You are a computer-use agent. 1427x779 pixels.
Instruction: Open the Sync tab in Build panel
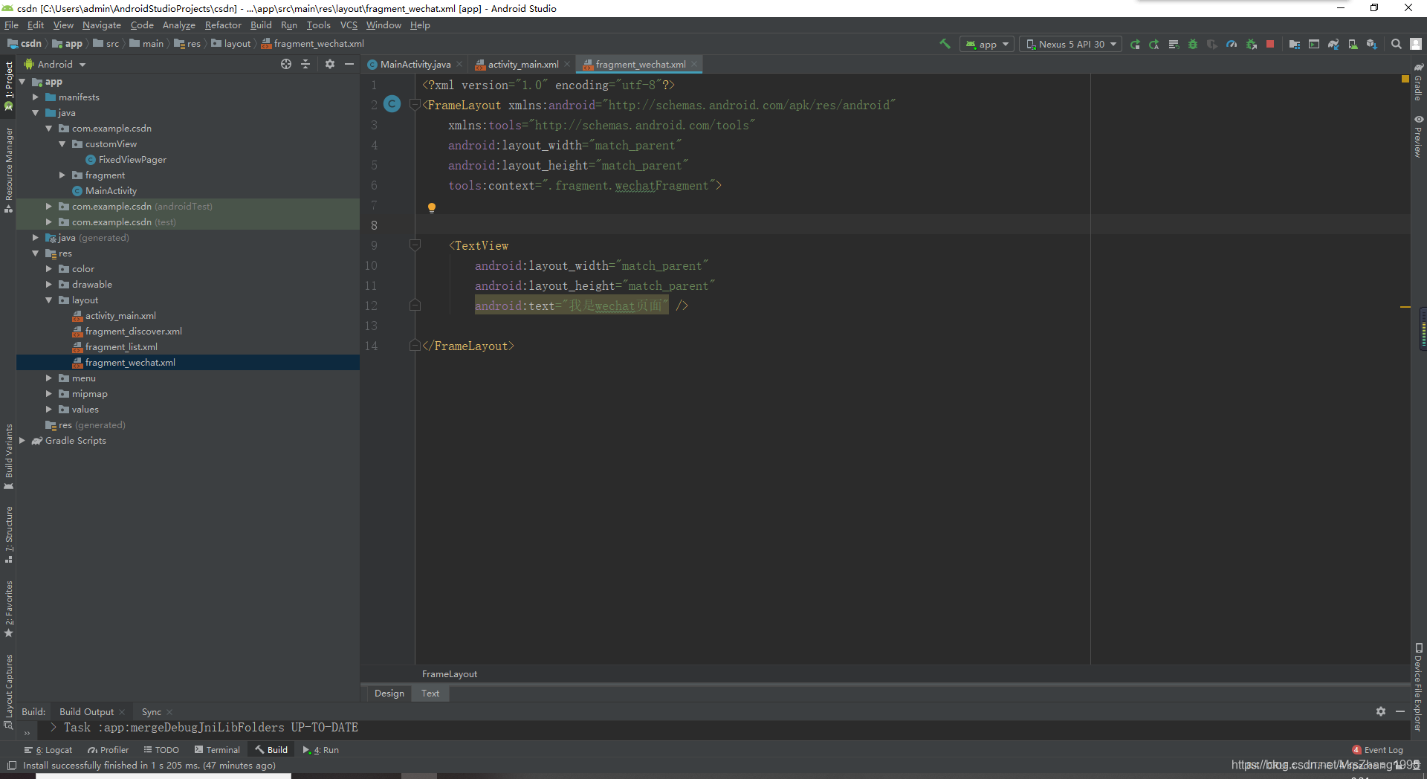(152, 712)
